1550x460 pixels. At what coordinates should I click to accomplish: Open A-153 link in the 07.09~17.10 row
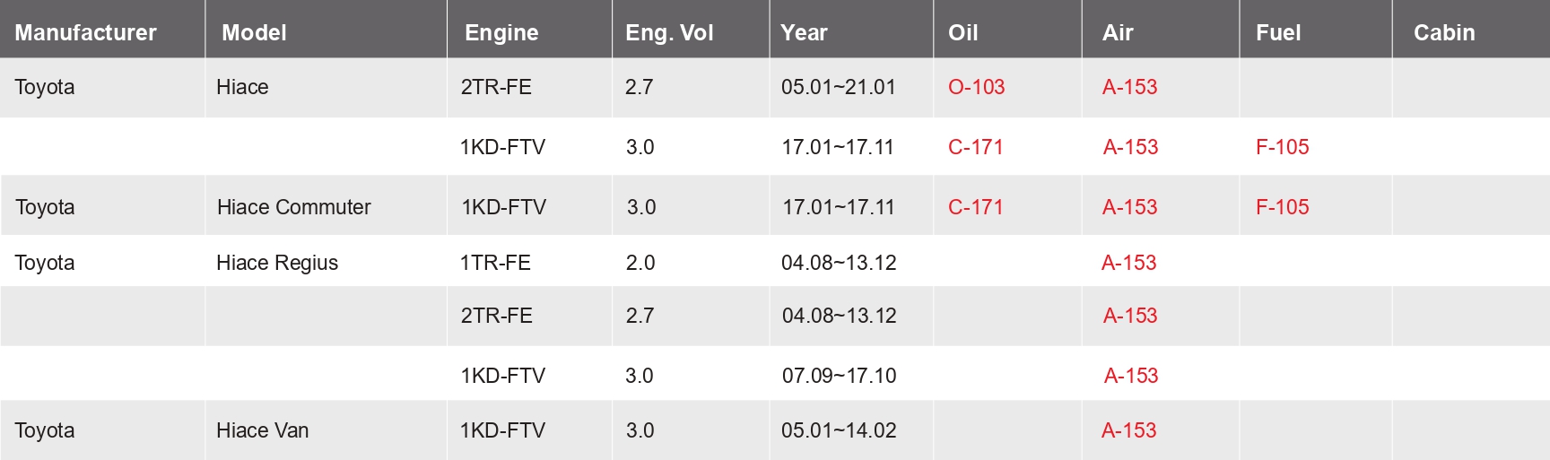1130,376
